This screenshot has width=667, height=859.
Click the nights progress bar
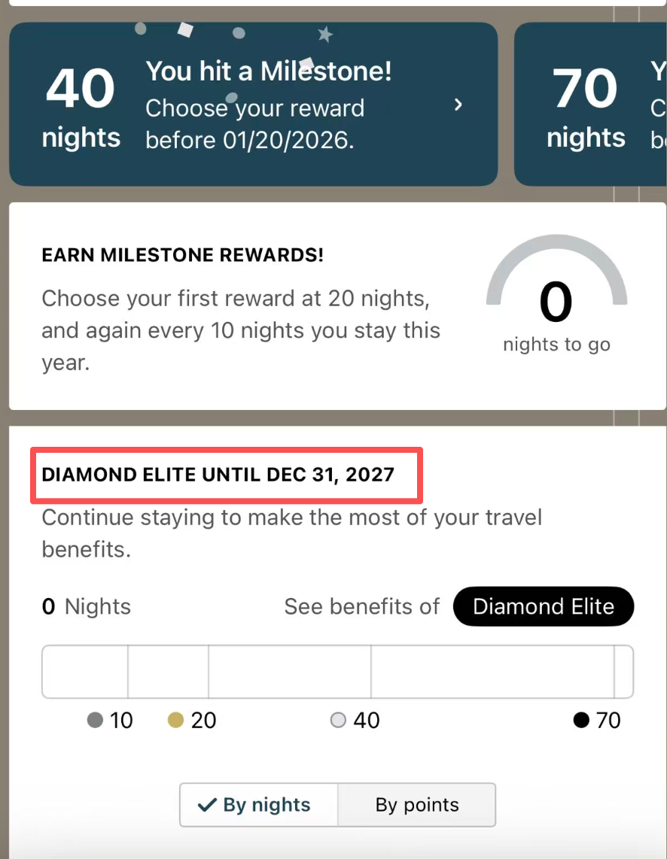pyautogui.click(x=337, y=672)
